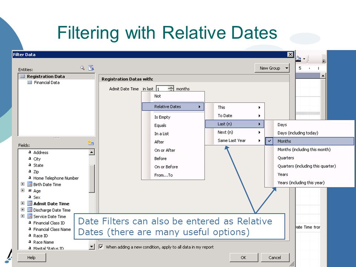Select the Home Telephone Number field

(x=56, y=178)
